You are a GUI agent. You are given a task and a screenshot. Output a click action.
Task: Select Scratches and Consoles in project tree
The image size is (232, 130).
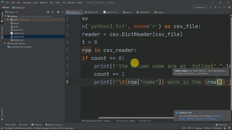pyautogui.click(x=21, y=47)
